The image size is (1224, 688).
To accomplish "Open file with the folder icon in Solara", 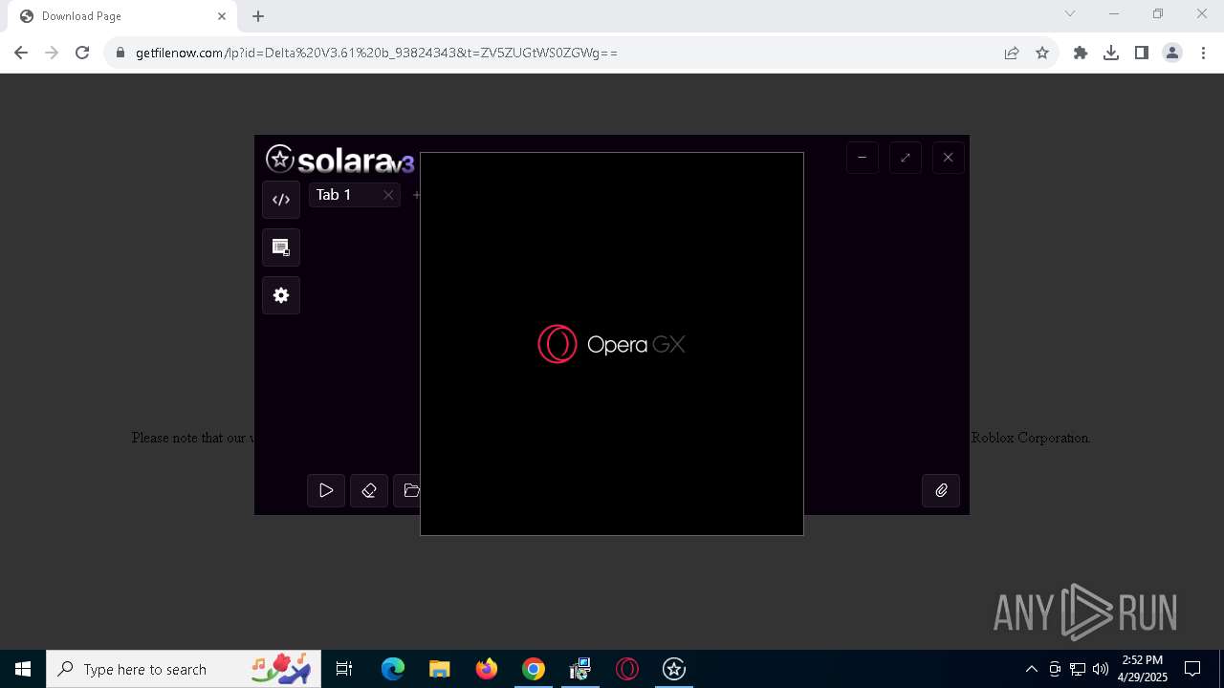I will 409,490.
